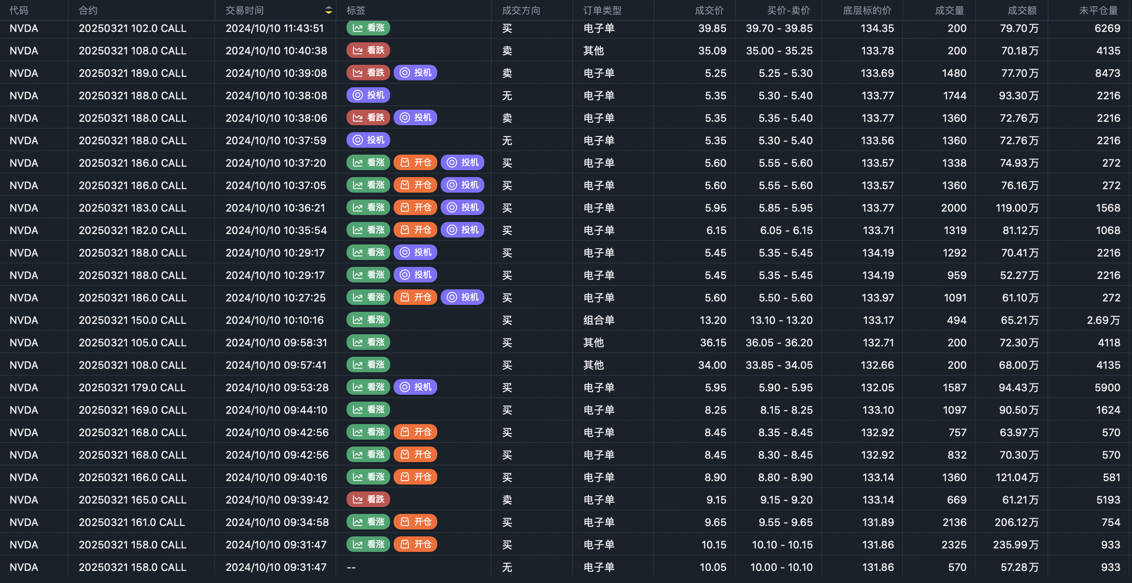This screenshot has width=1132, height=583.
Task: Click amount cell 235.99万
Action: click(1016, 544)
